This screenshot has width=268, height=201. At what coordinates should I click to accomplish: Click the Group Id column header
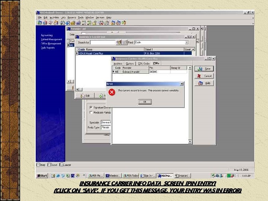[178, 68]
